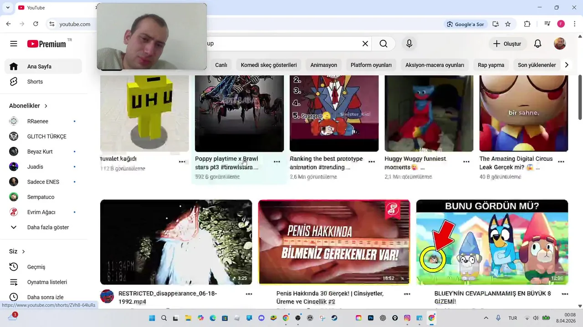Screen dimensions: 583x327
Task: Click the magnifier search button
Action: pos(384,44)
